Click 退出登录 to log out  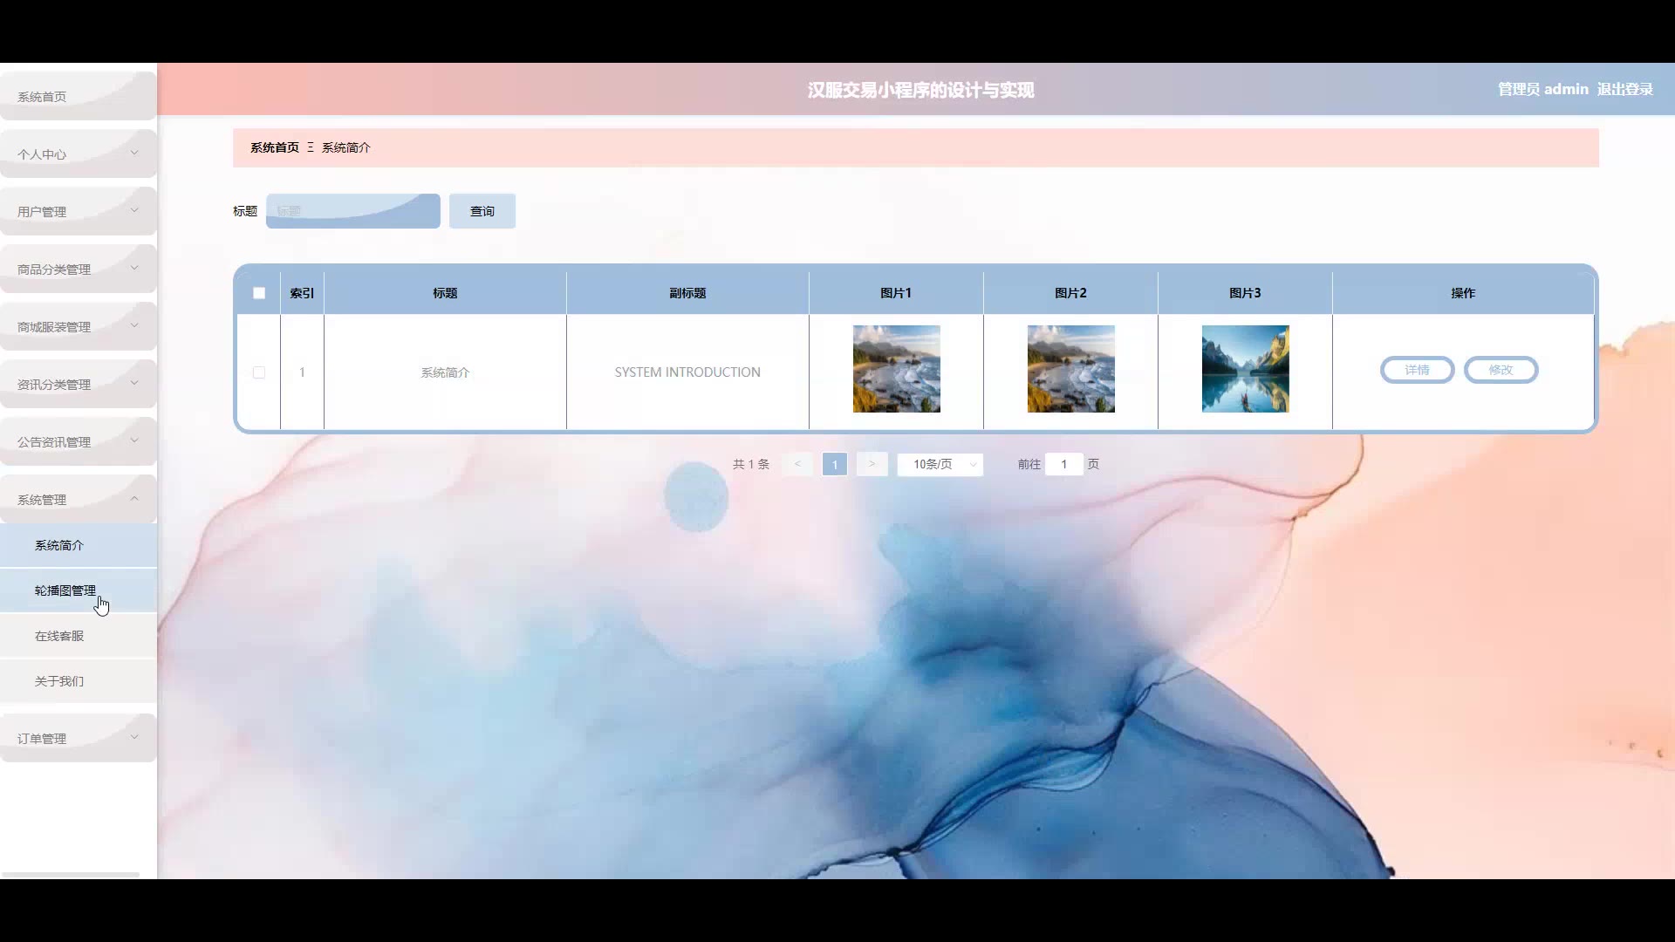tap(1624, 89)
